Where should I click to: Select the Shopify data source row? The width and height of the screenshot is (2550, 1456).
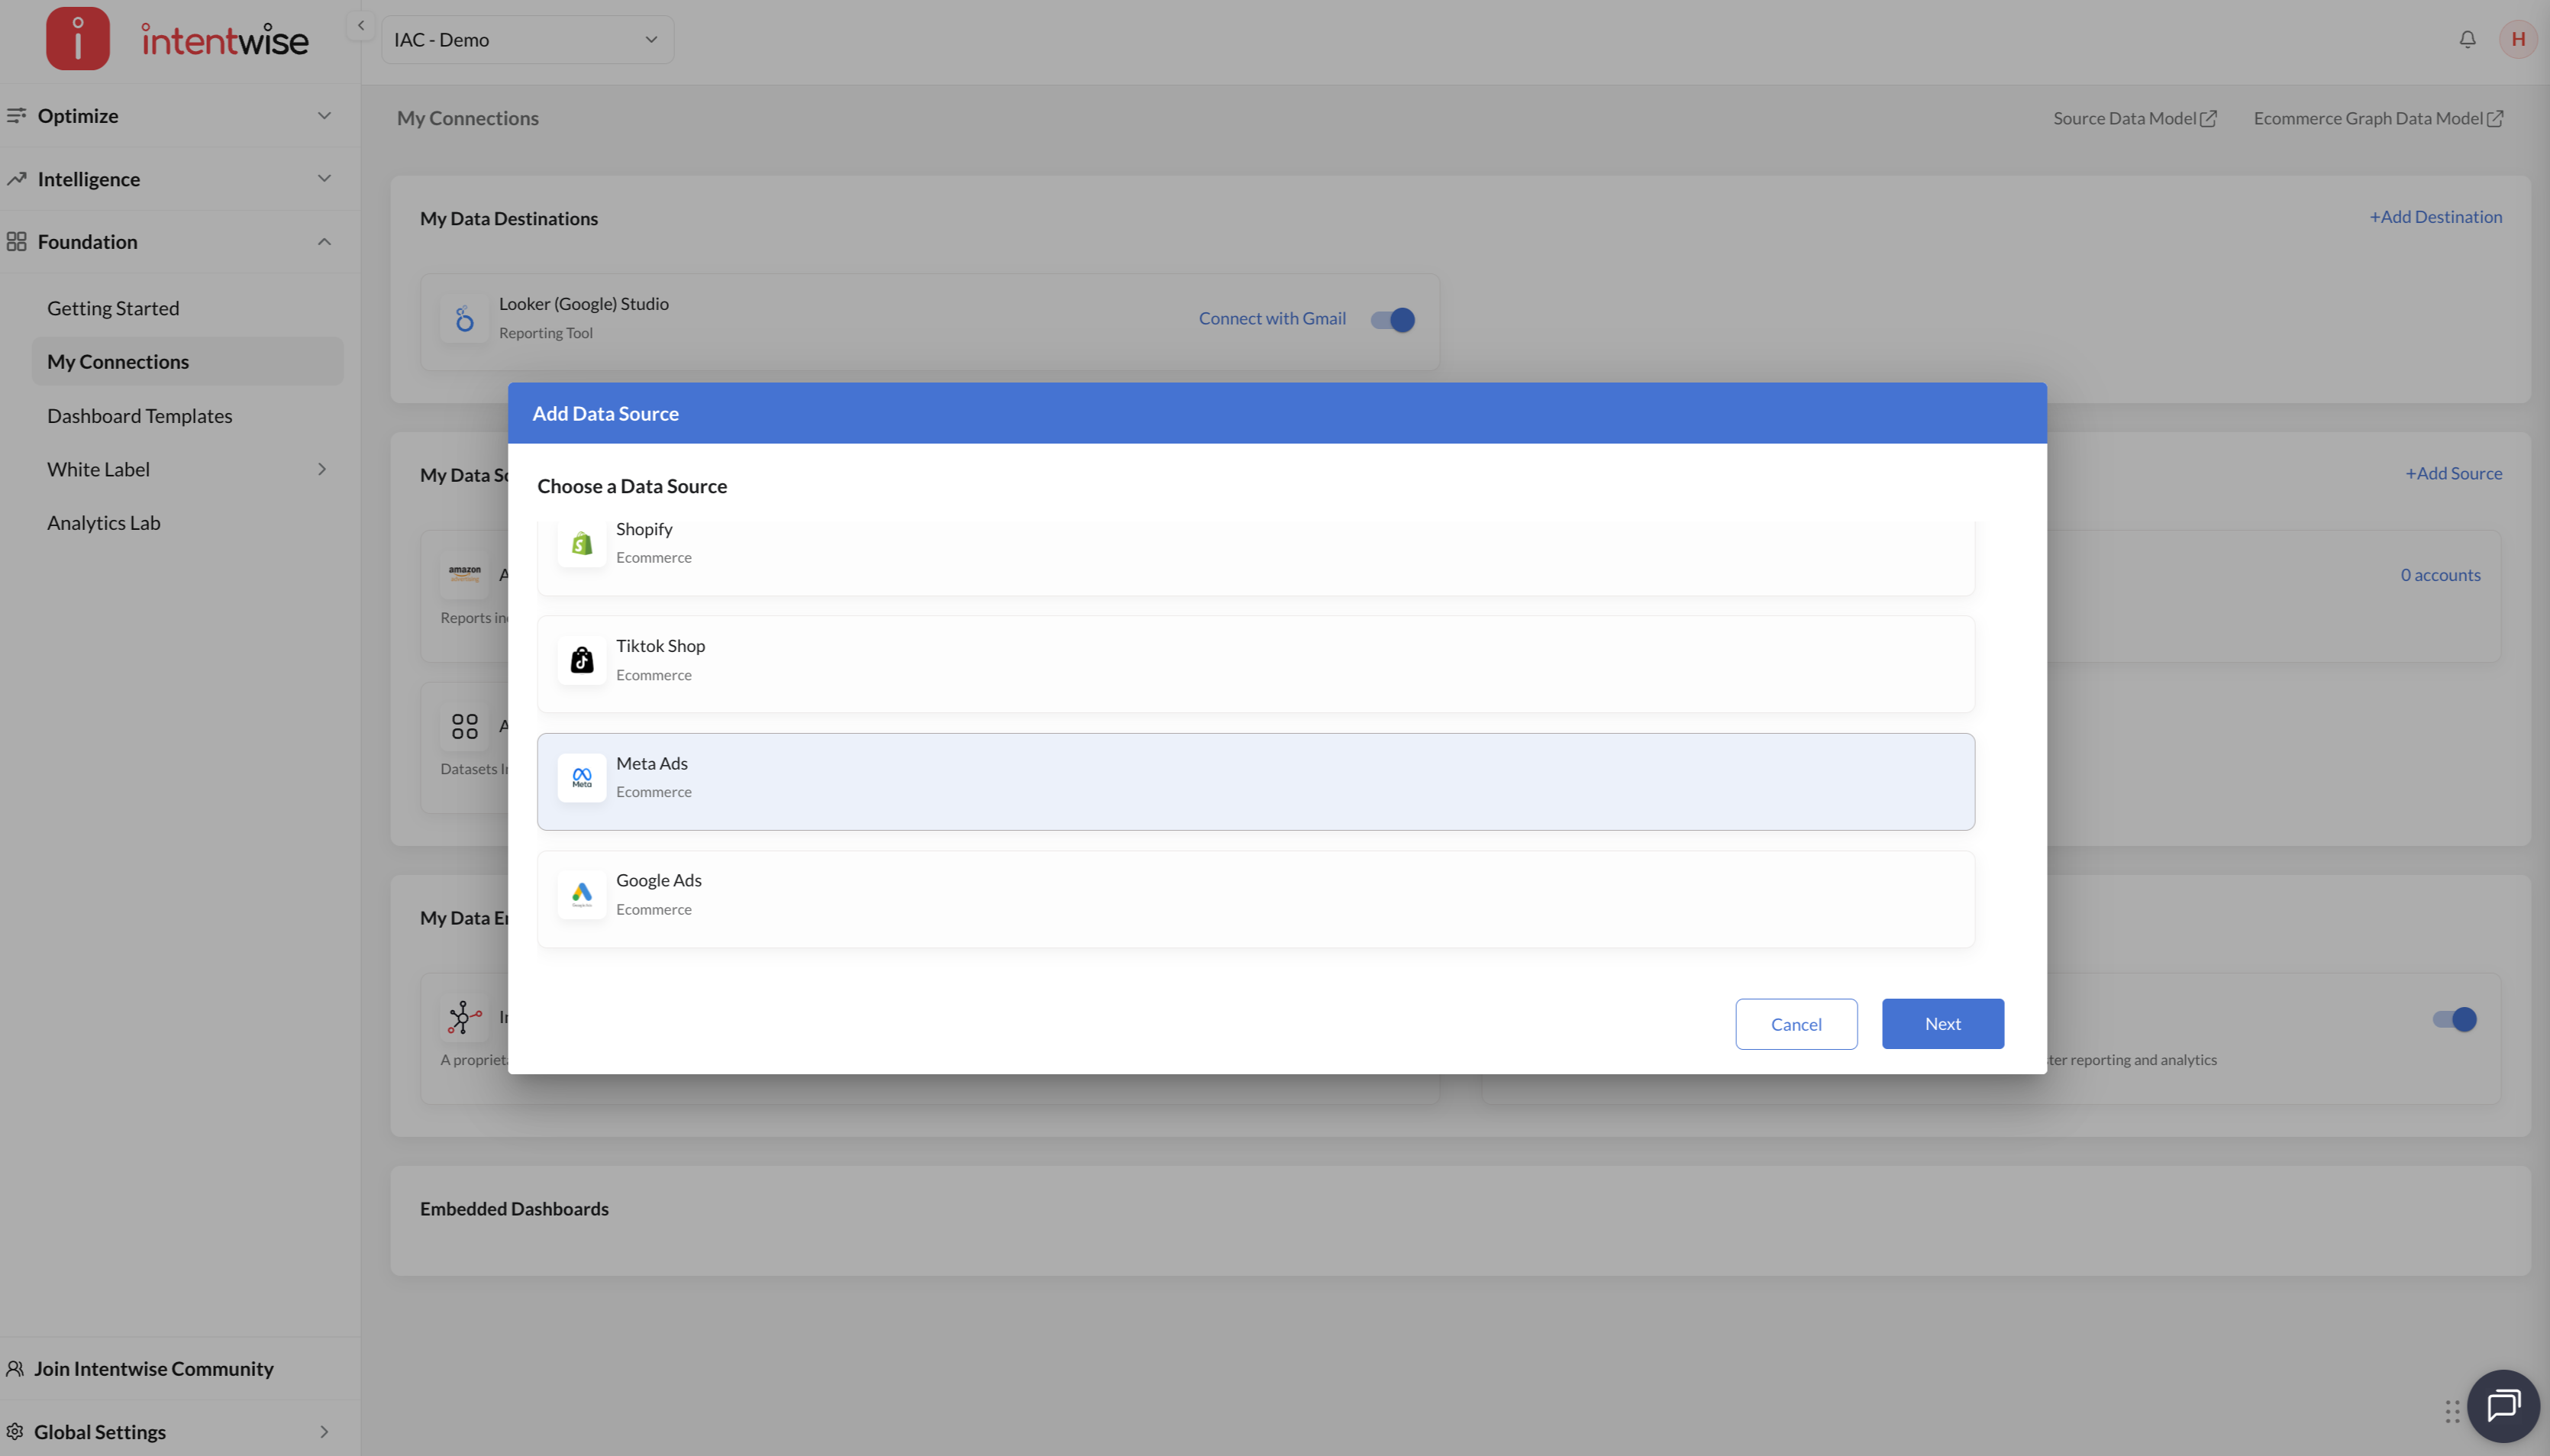(x=1255, y=557)
